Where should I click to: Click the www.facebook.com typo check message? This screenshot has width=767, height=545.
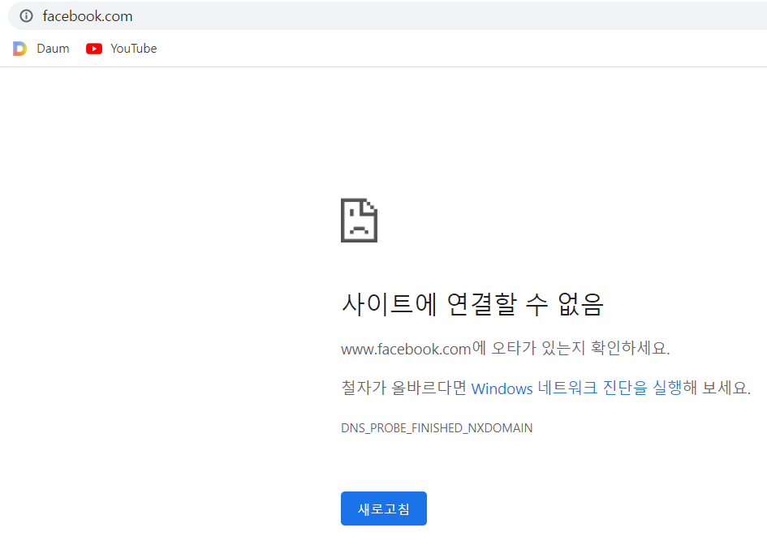[x=506, y=349]
